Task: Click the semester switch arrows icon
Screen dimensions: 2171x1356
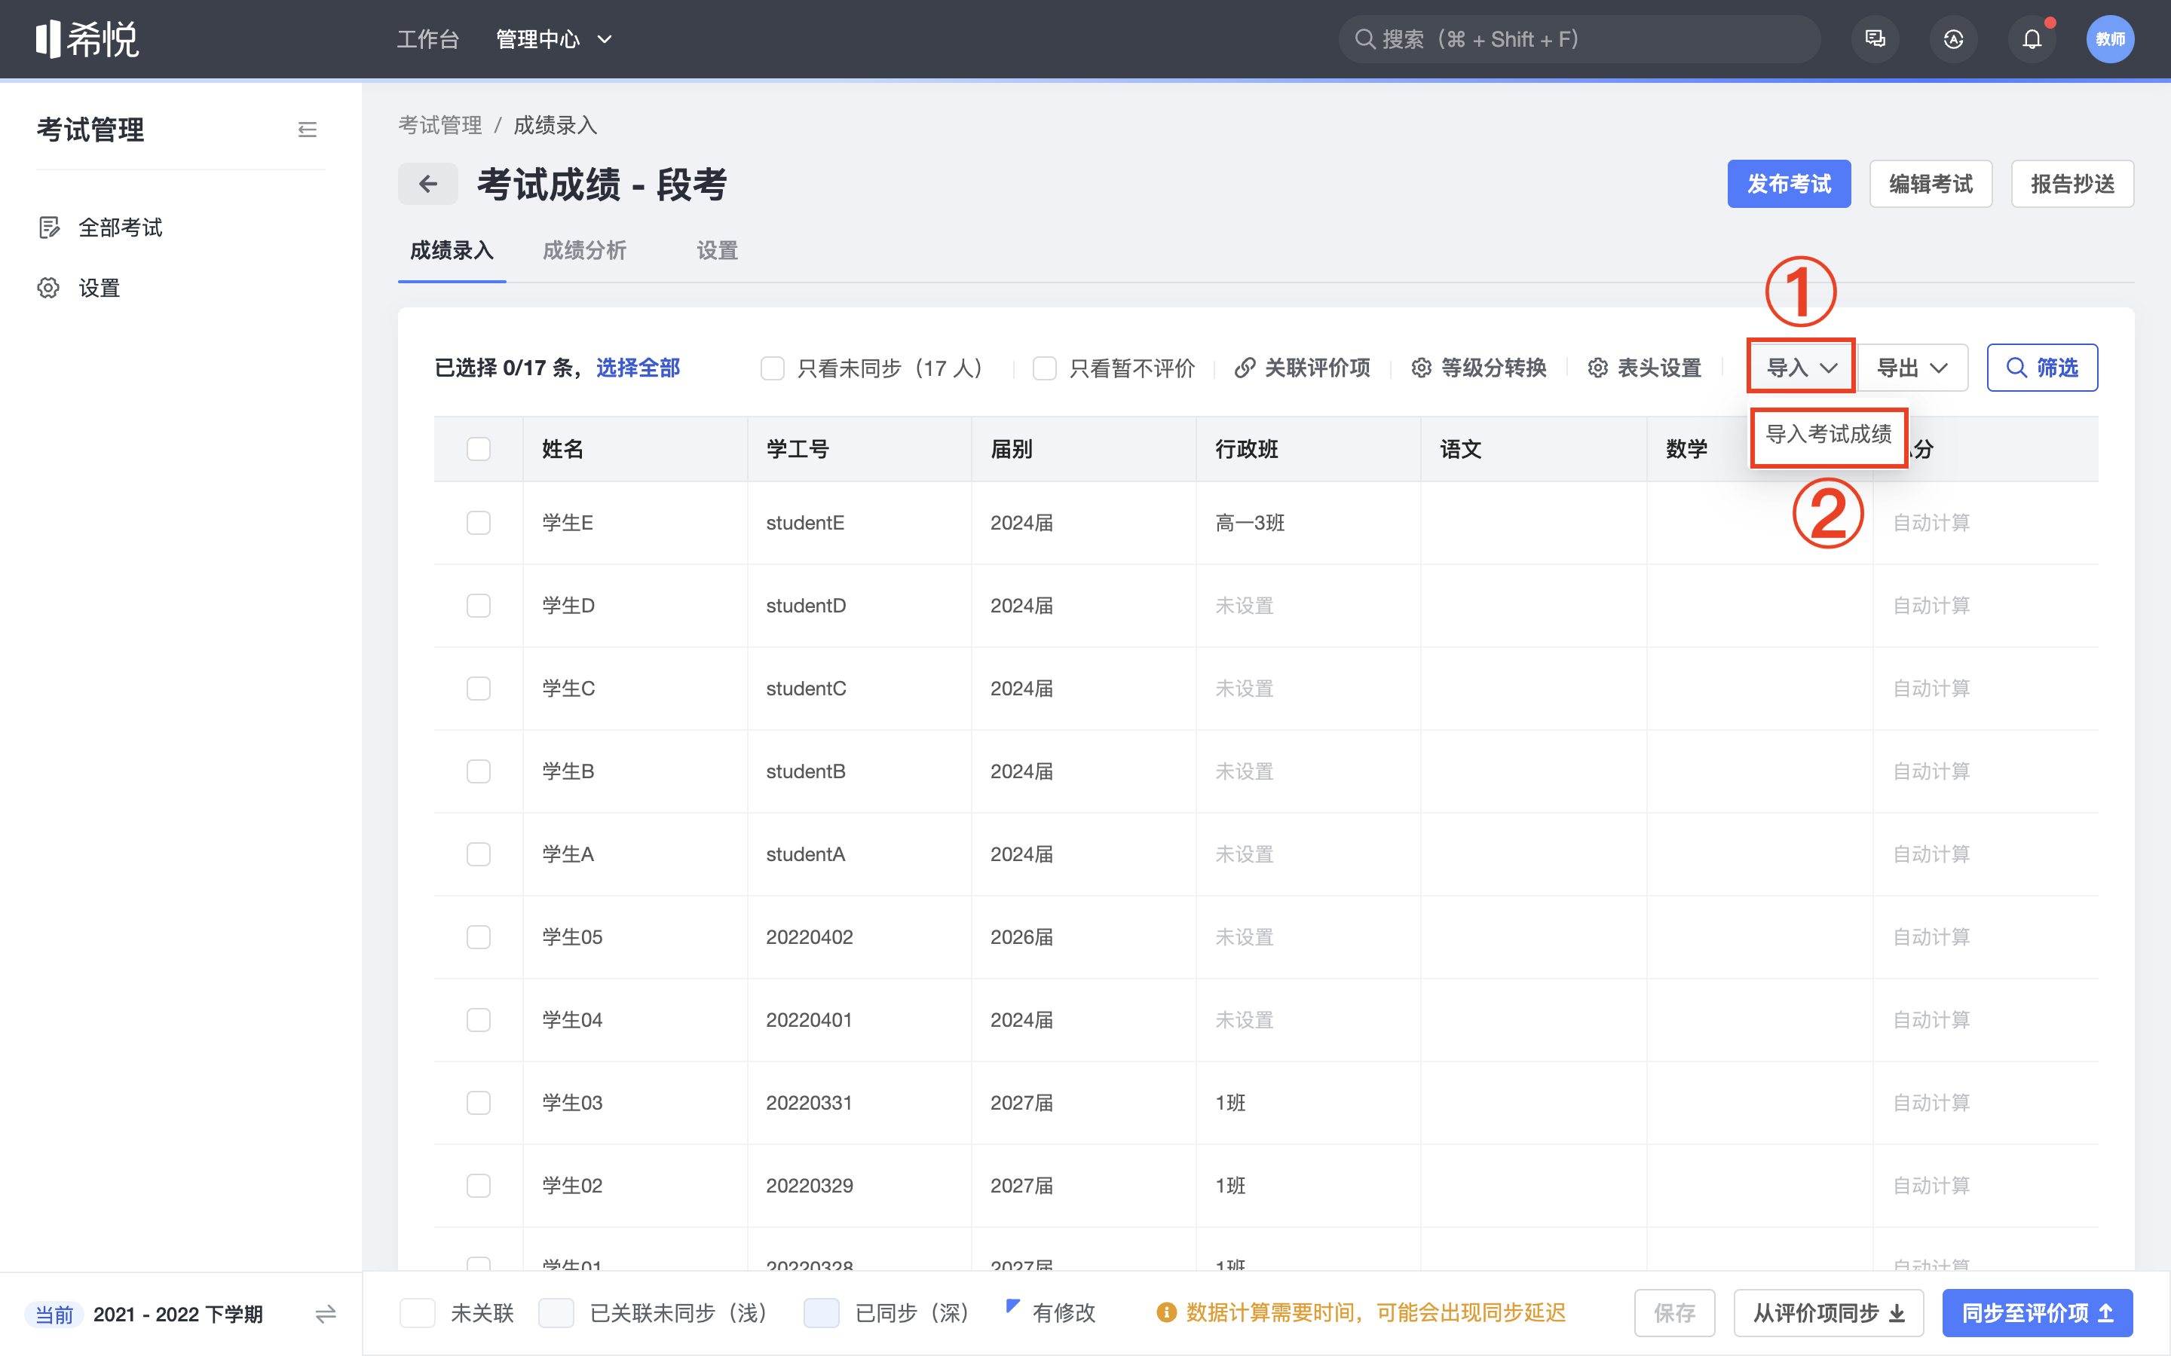Action: click(x=326, y=1314)
